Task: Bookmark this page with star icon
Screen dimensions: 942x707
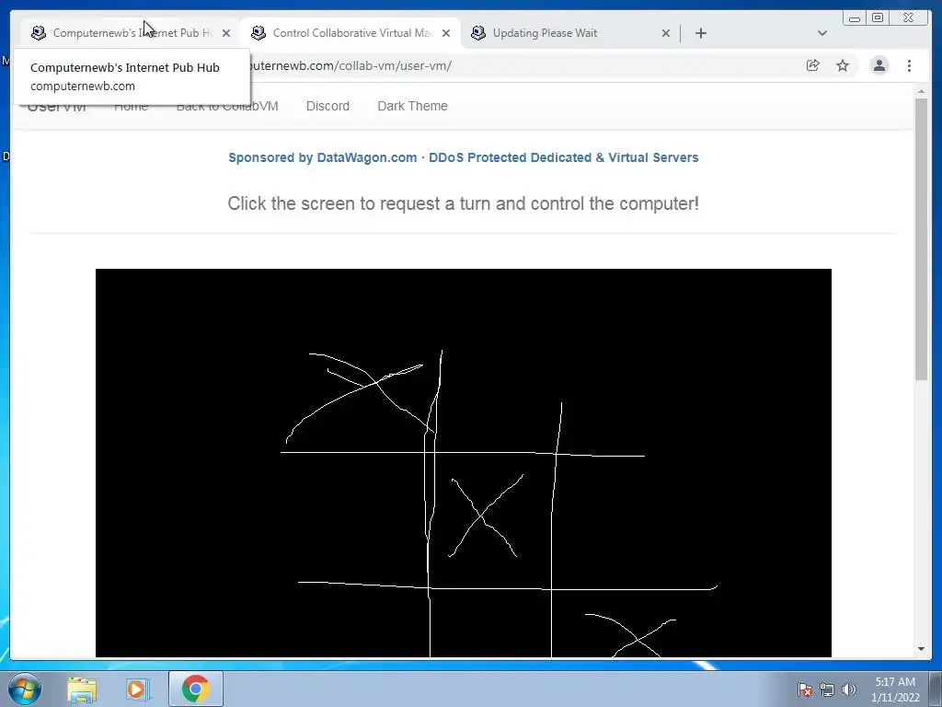Action: pyautogui.click(x=843, y=65)
